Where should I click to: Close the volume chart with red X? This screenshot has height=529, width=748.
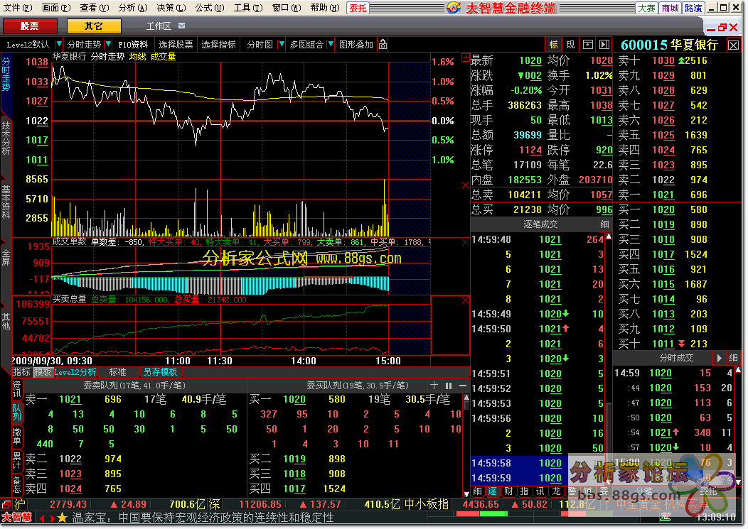click(x=465, y=185)
